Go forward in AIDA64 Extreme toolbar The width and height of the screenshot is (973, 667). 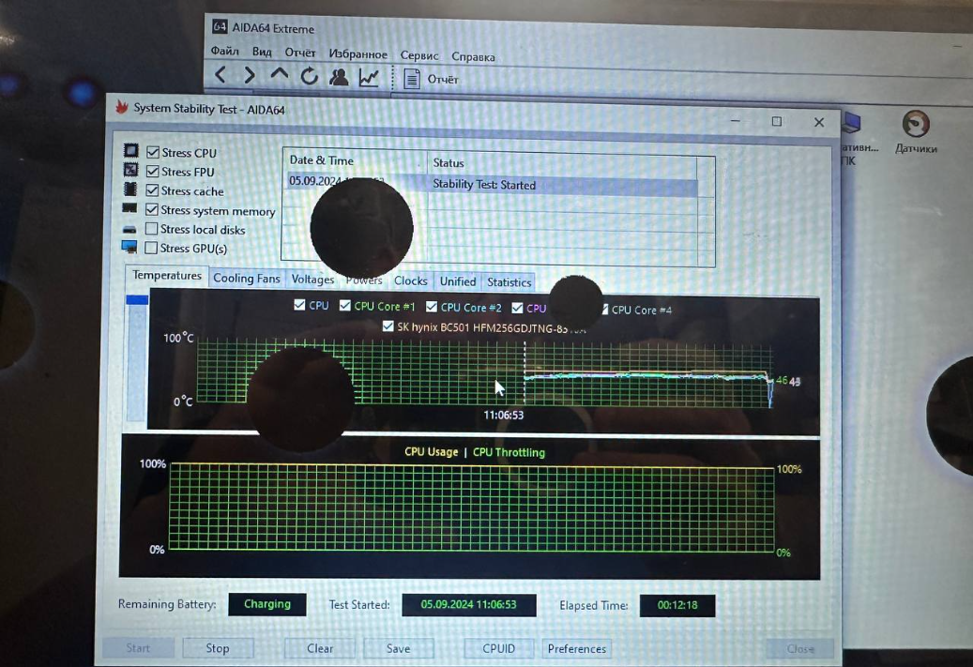[x=250, y=76]
